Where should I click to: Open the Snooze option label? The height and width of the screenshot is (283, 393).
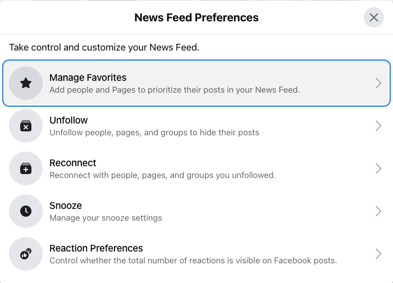click(66, 206)
